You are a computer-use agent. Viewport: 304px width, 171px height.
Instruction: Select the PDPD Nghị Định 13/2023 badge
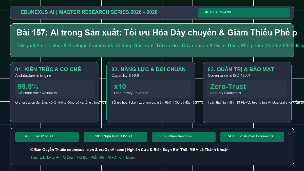115,137
